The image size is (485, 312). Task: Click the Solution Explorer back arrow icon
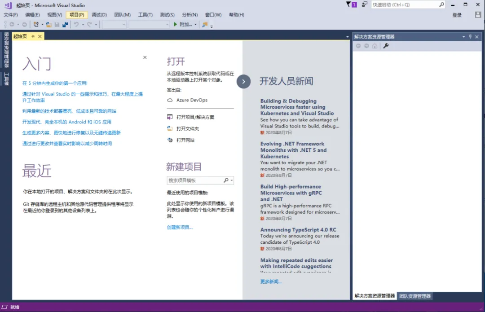[358, 46]
